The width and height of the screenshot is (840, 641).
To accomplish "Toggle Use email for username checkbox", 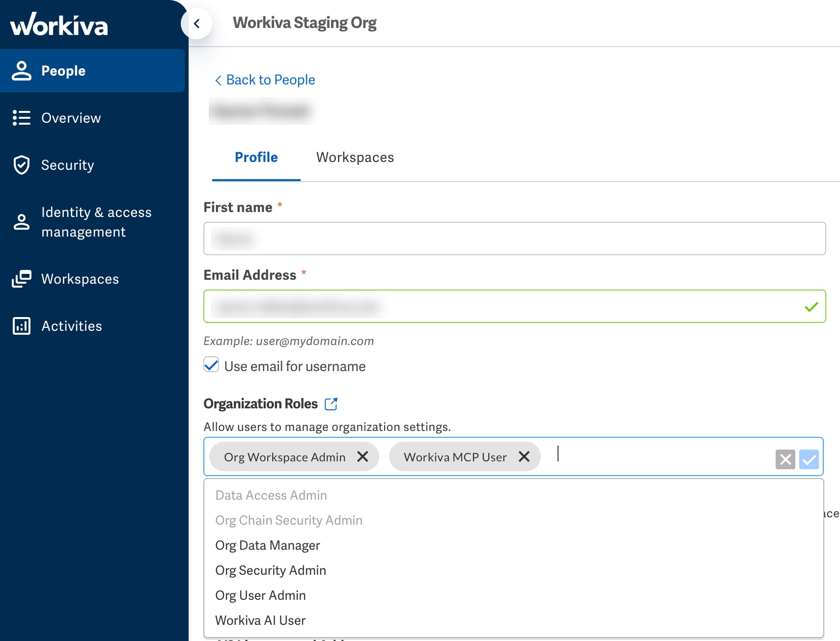I will point(211,365).
